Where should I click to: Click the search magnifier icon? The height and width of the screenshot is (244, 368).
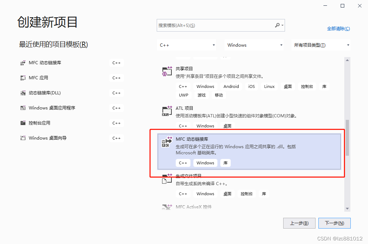[x=277, y=25]
